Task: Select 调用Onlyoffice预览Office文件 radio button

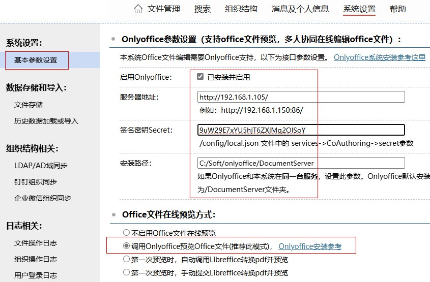Action: pos(126,246)
